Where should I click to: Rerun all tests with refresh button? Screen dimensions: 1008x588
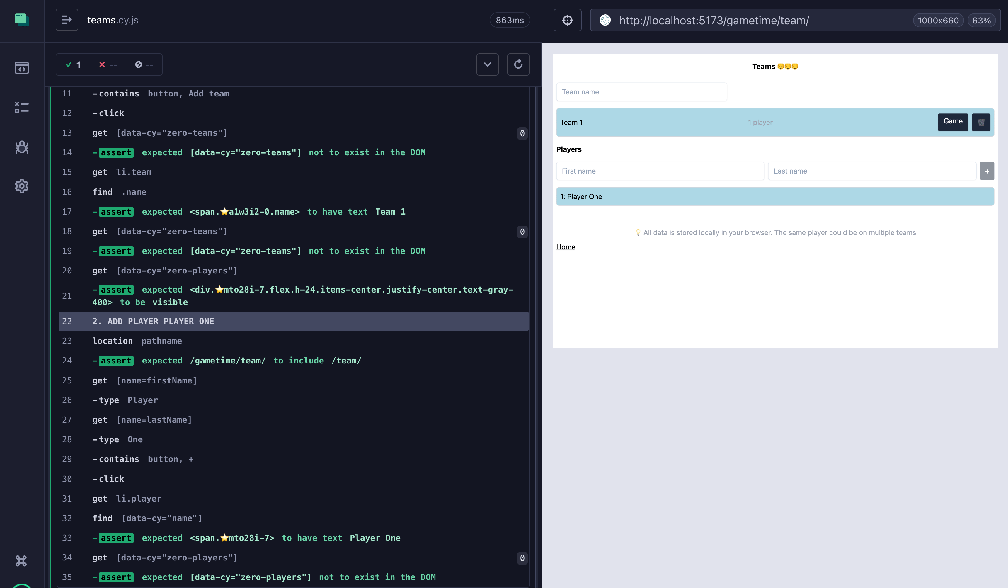[518, 64]
